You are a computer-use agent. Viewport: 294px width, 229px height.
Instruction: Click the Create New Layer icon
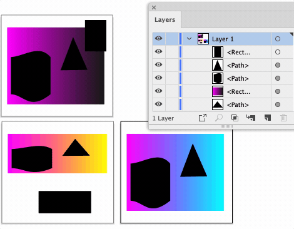[268, 118]
